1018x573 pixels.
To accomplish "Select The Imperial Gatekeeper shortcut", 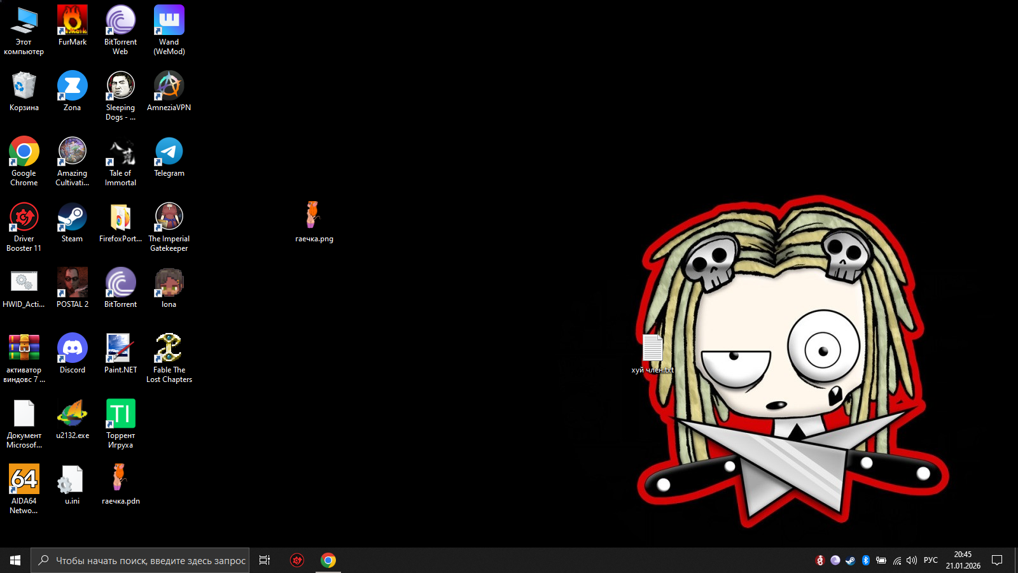I will [169, 227].
